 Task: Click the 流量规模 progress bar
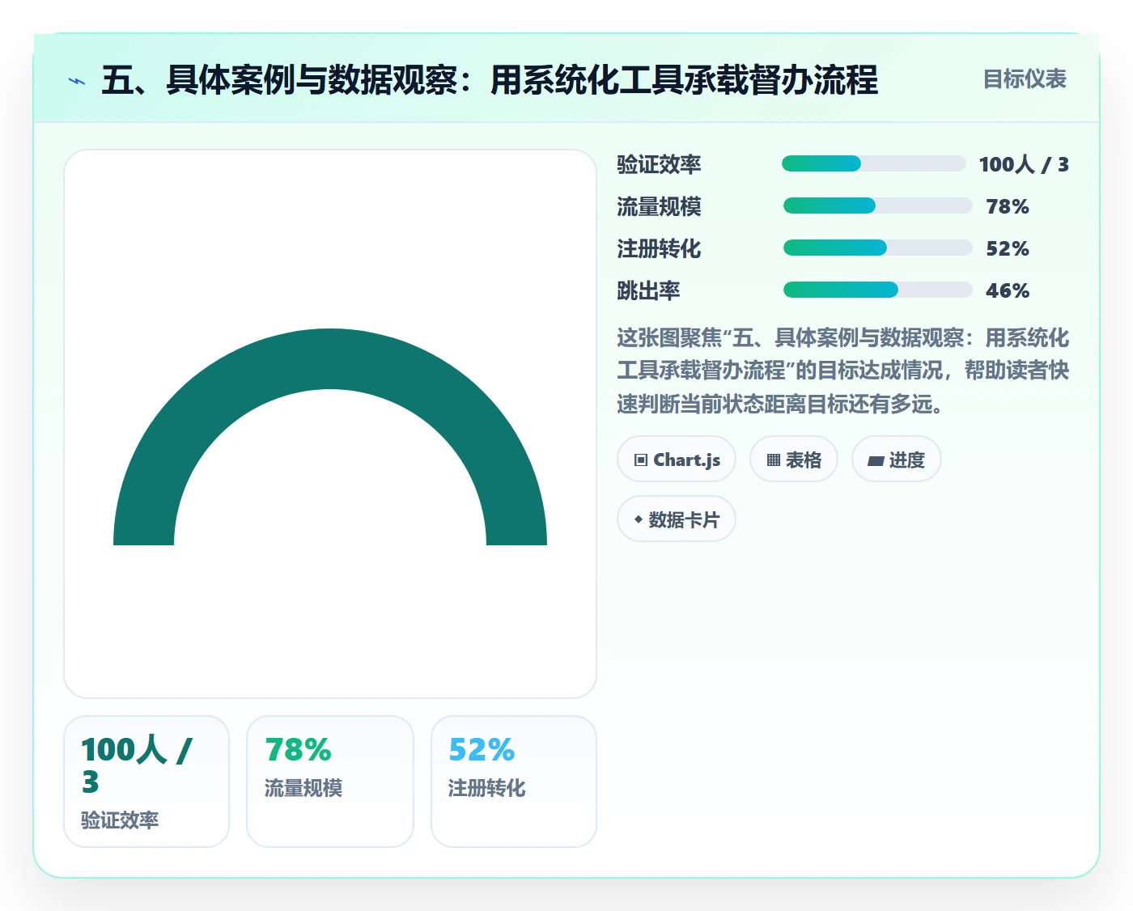[x=877, y=206]
